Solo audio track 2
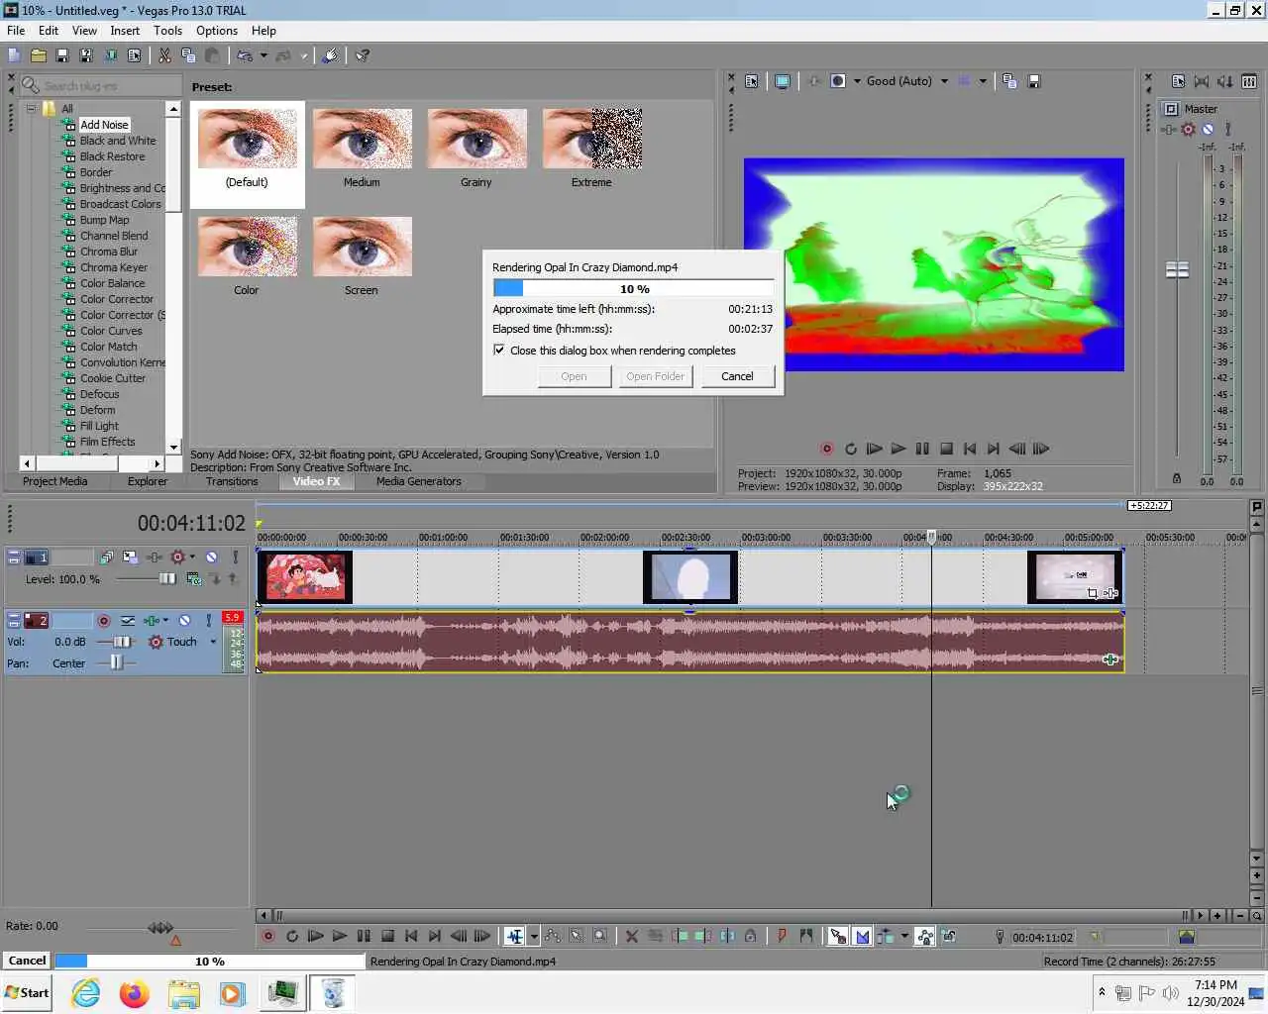Screen dimensions: 1268x1014 pos(208,621)
